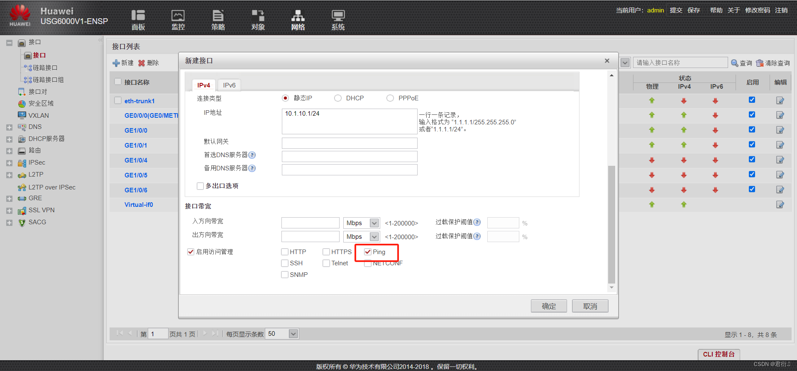Expand the DHCP服务器 tree node
The height and width of the screenshot is (371, 797).
coord(9,139)
